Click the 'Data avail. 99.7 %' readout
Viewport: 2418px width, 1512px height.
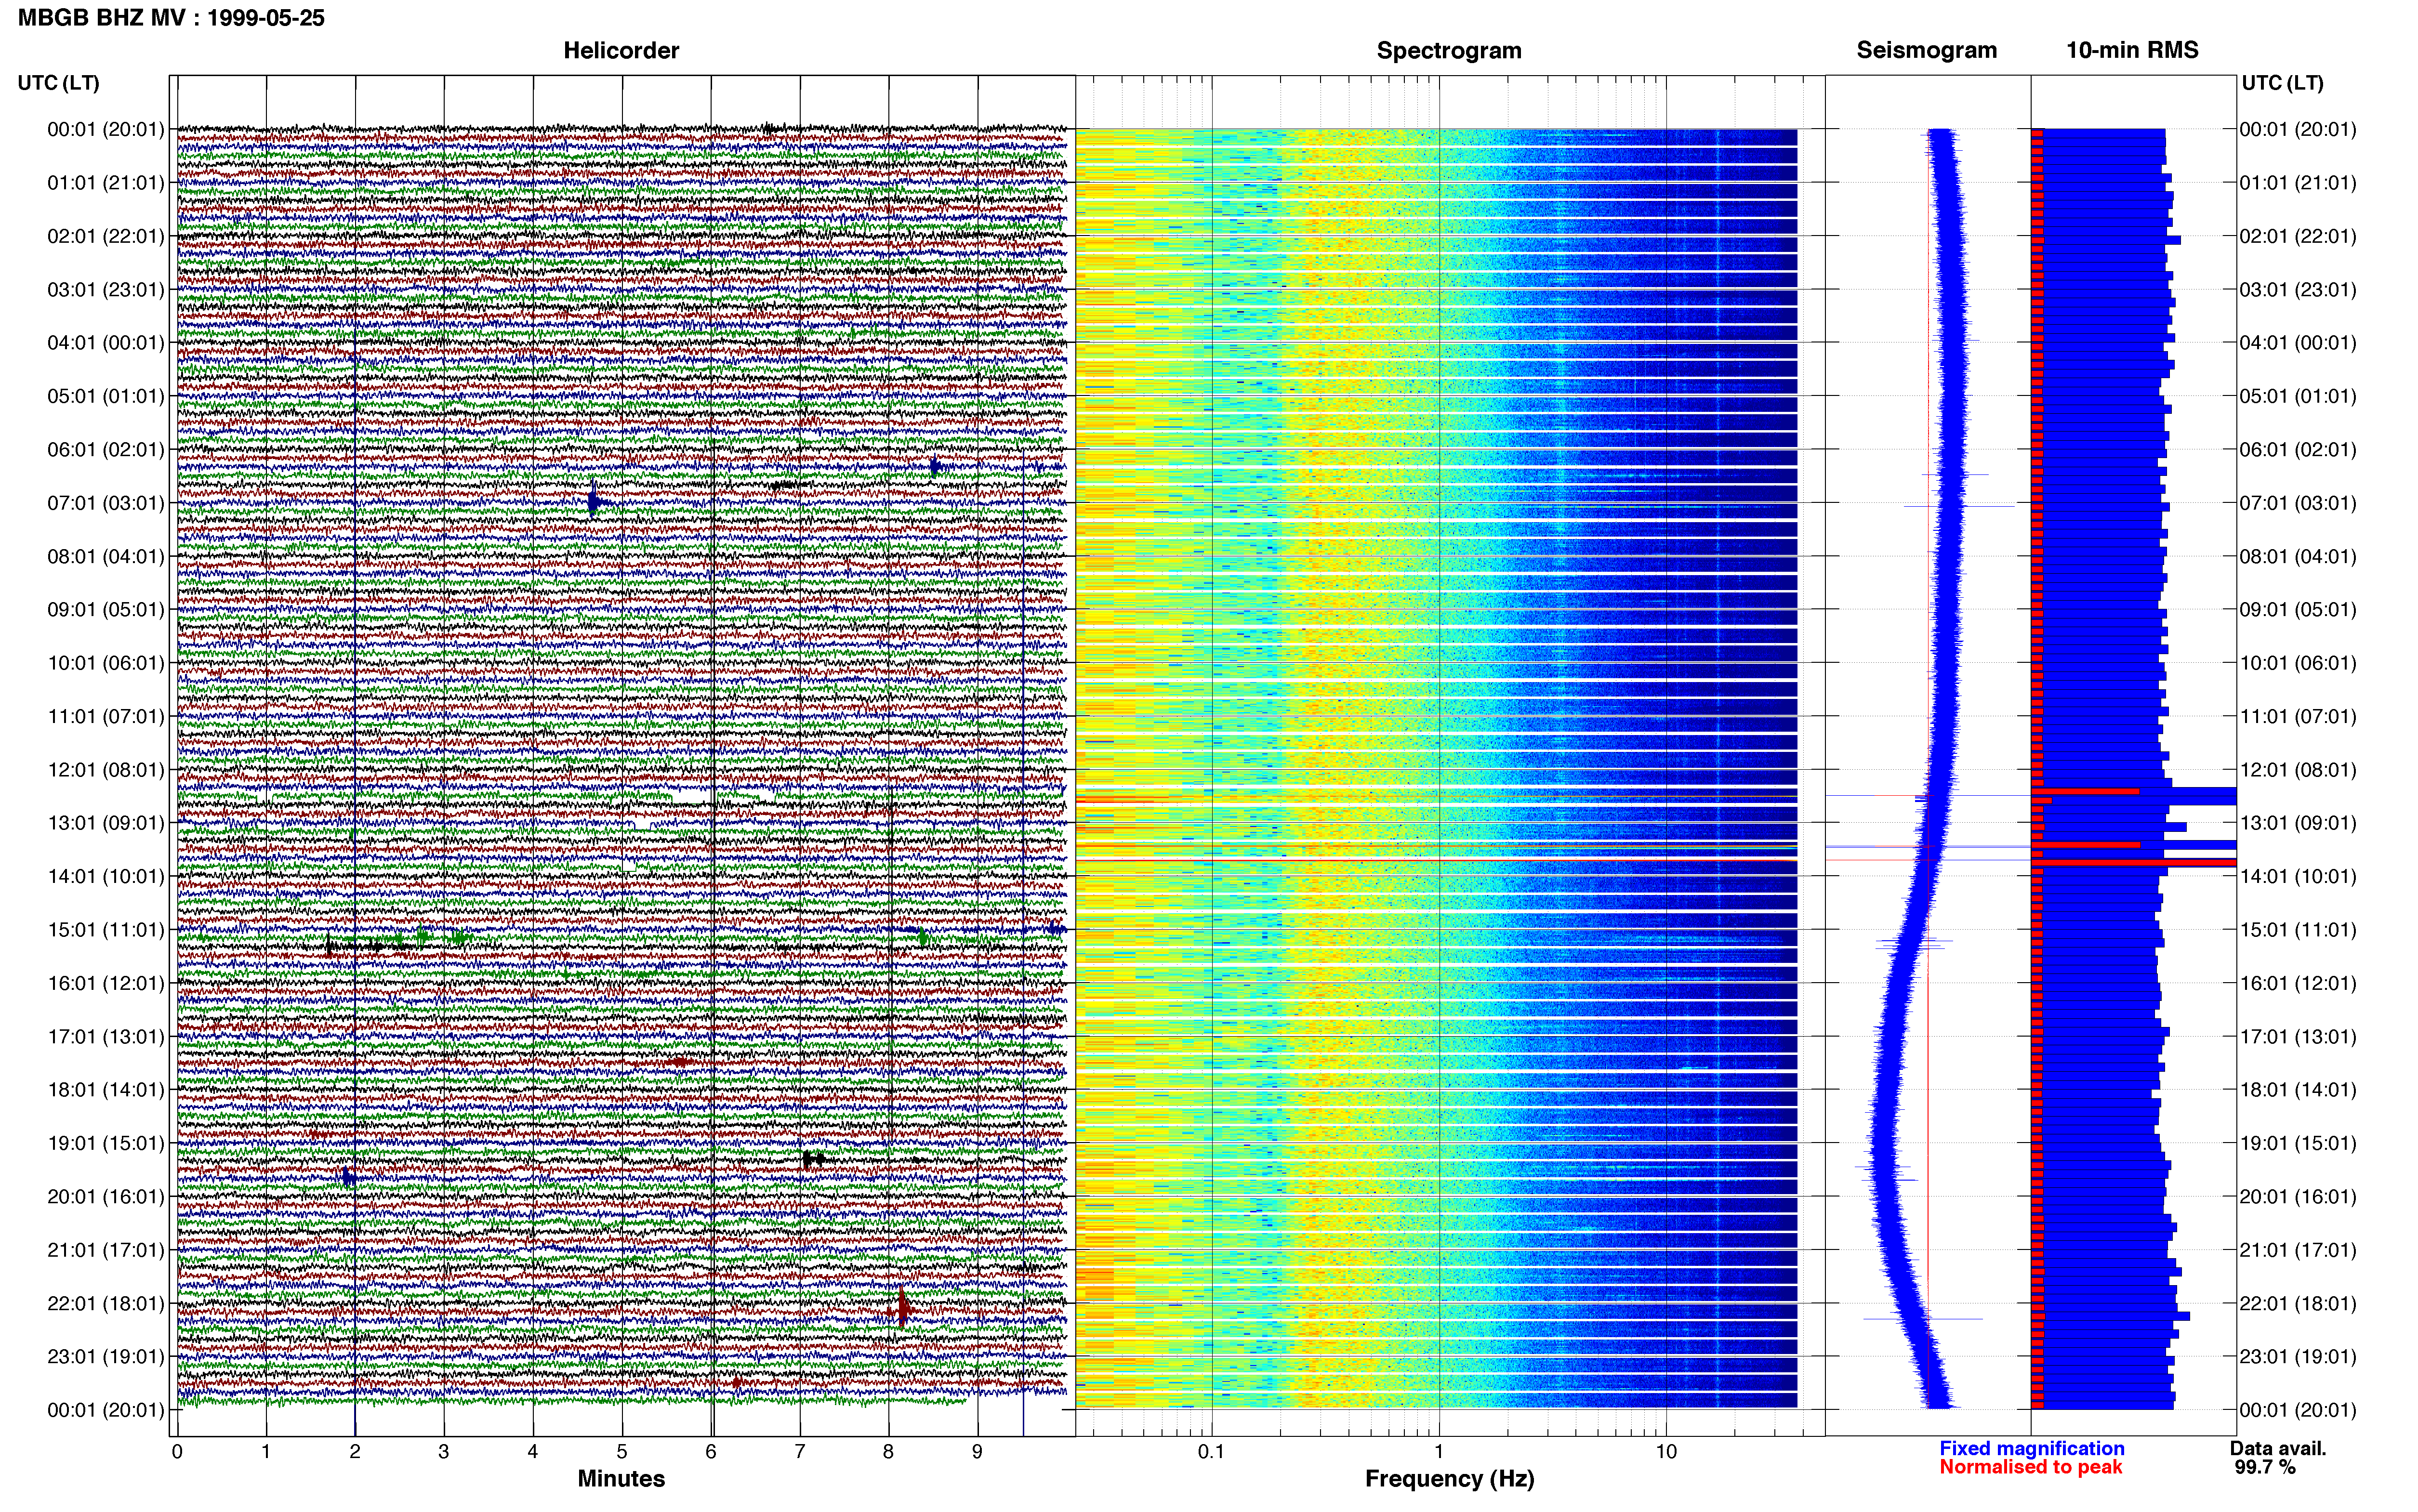coord(2279,1458)
